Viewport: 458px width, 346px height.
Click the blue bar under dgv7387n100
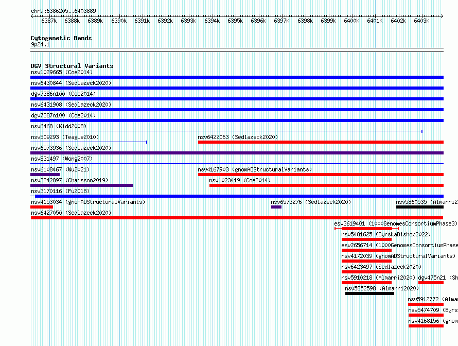pyautogui.click(x=237, y=120)
